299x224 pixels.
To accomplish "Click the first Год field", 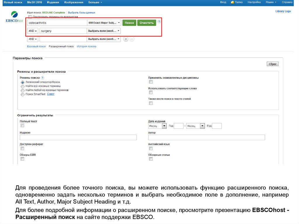I will pyautogui.click(x=179, y=126).
